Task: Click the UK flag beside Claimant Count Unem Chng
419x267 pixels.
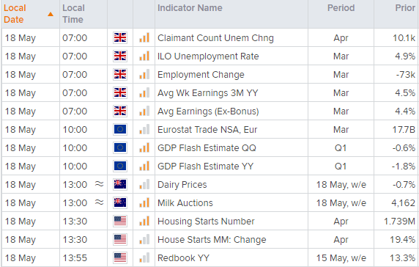Action: click(120, 37)
